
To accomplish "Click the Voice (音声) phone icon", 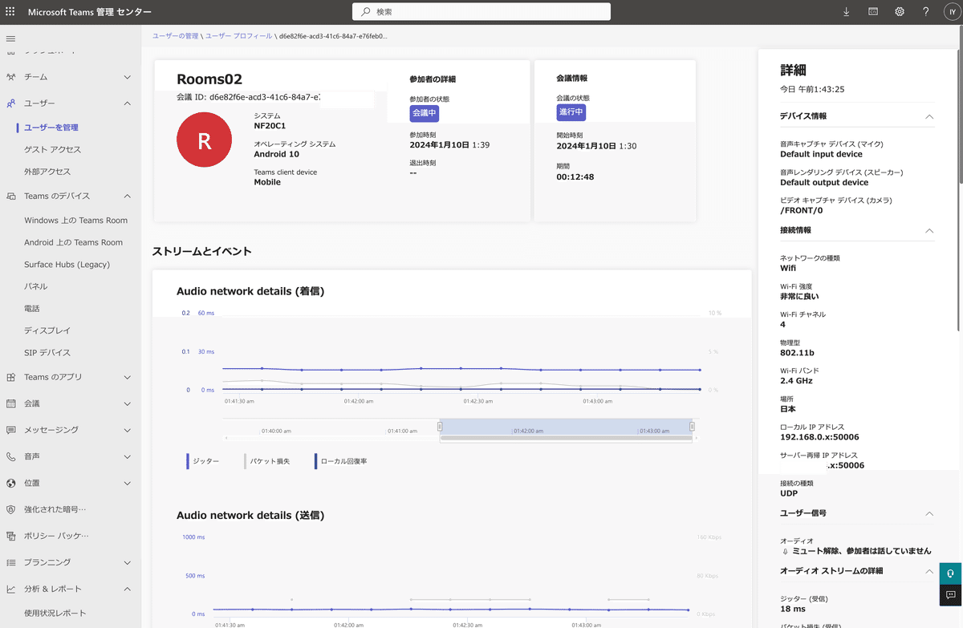I will (x=10, y=456).
